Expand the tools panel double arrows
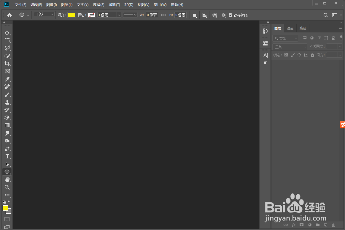Screen dimensions: 345x230 click(x=4, y=22)
